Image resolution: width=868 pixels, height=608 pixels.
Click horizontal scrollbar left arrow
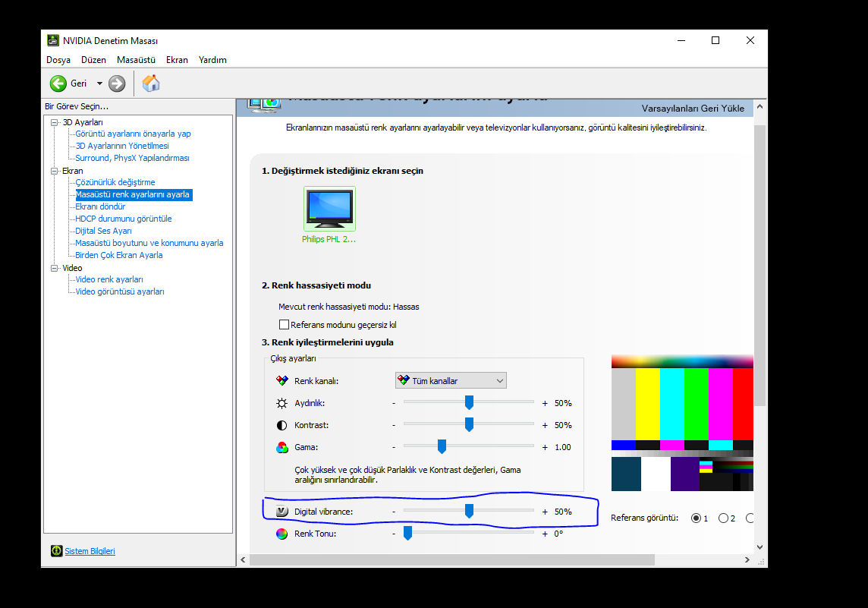click(243, 560)
